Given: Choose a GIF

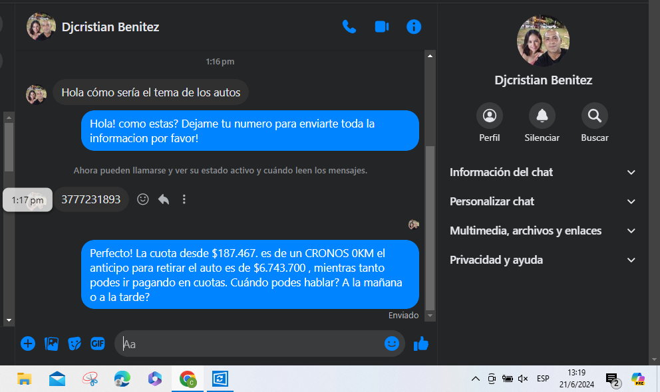Looking at the screenshot, I should pyautogui.click(x=98, y=343).
